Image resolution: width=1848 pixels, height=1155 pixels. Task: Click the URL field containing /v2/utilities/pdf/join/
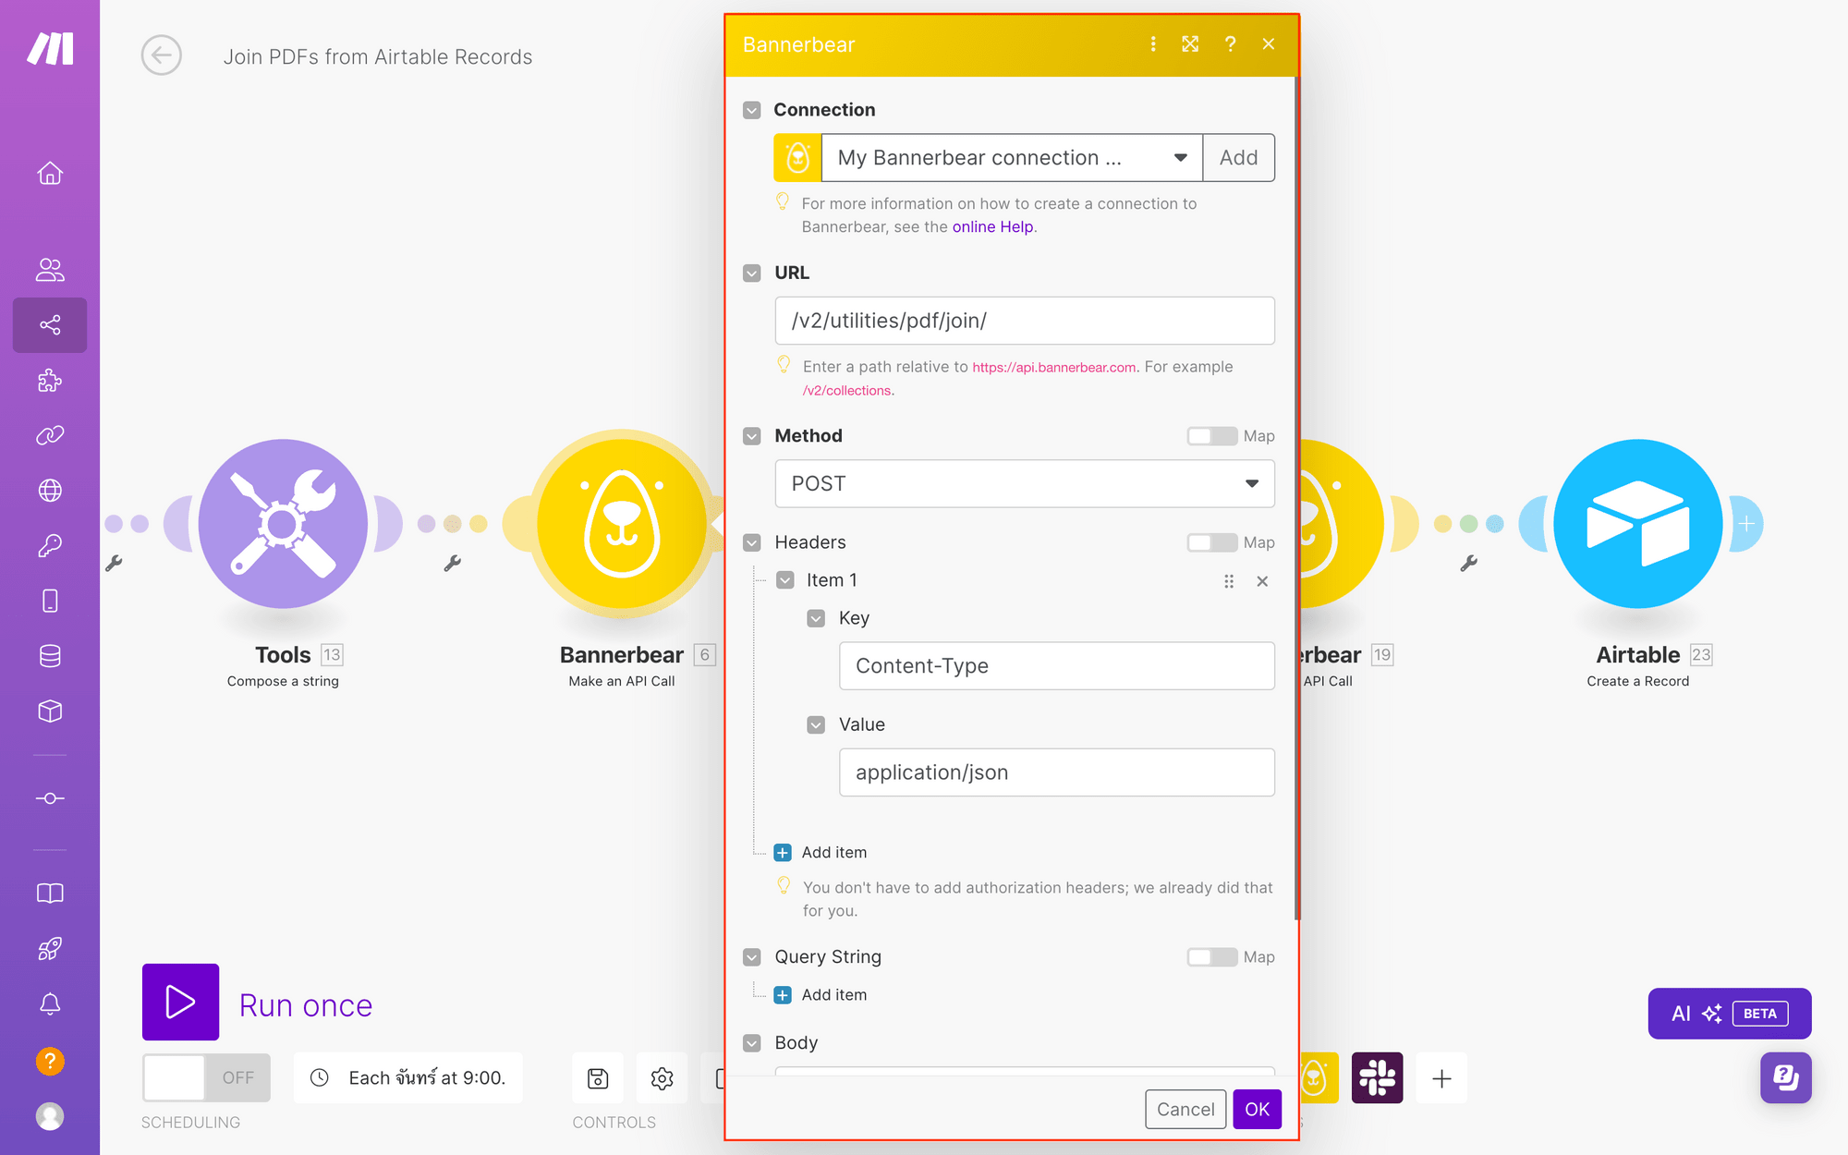click(1024, 321)
